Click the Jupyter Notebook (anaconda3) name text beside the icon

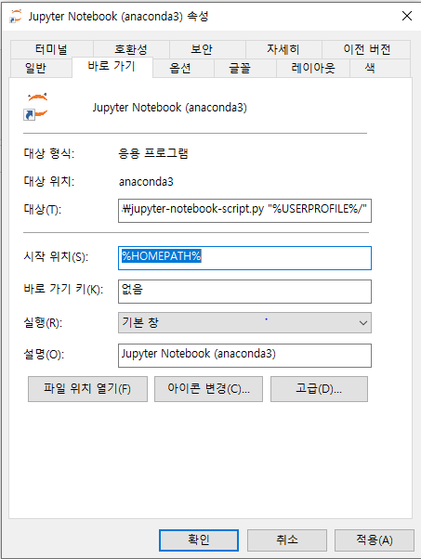pyautogui.click(x=170, y=108)
